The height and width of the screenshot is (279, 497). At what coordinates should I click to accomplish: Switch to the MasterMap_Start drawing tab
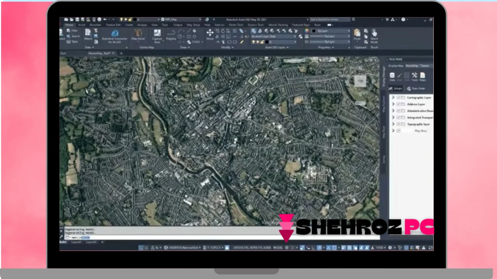pyautogui.click(x=99, y=53)
